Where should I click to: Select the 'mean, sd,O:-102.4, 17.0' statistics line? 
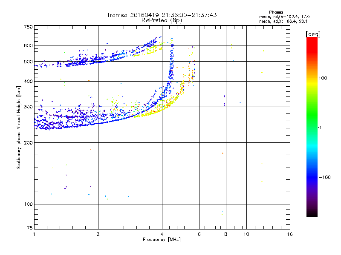point(284,17)
